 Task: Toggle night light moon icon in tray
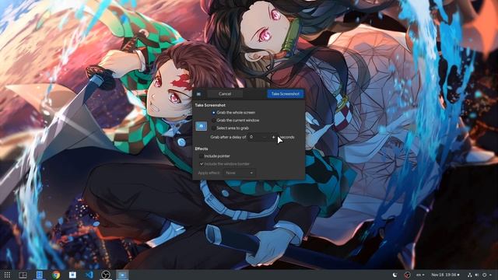tap(395, 275)
